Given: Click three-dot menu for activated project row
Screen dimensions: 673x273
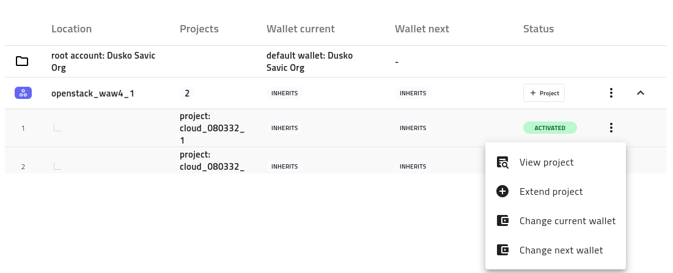Looking at the screenshot, I should [611, 128].
